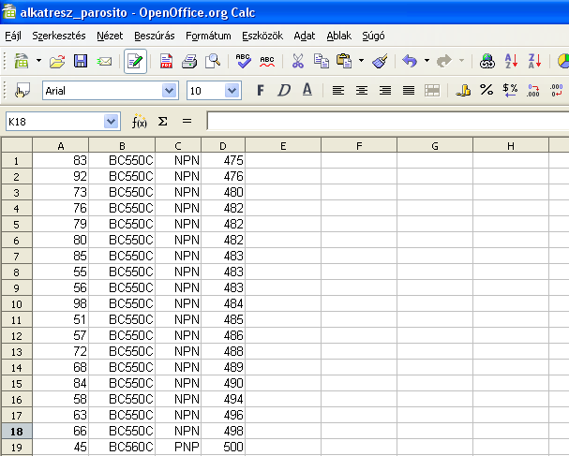Align cell text left
Image resolution: width=569 pixels, height=456 pixels.
tap(338, 90)
